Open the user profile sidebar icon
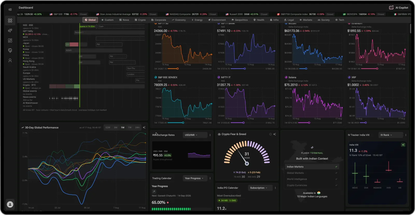The width and height of the screenshot is (415, 215). (10, 60)
